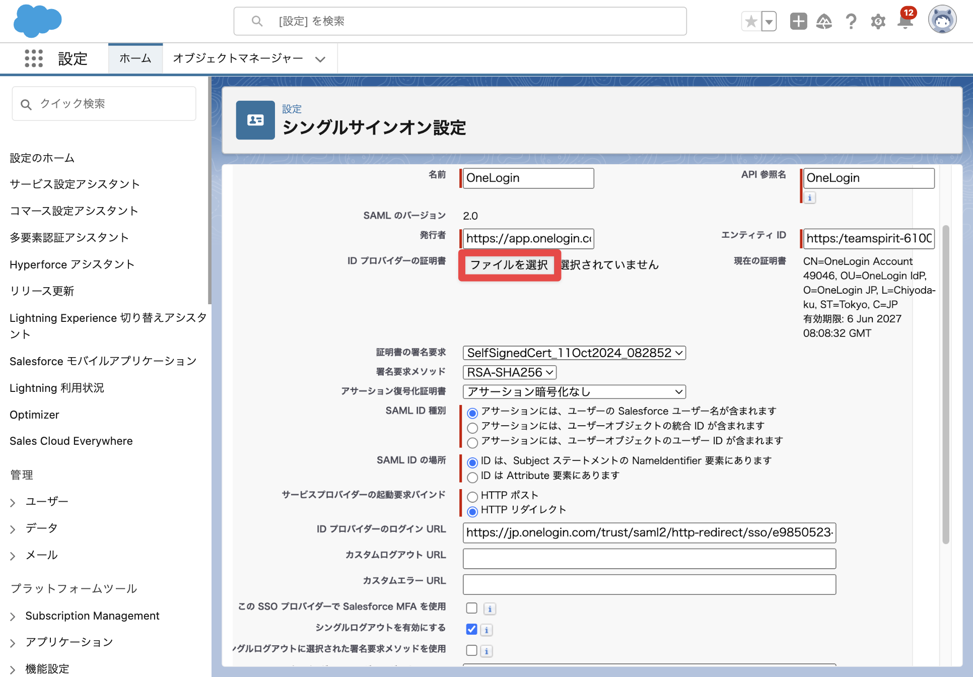The image size is (973, 677).
Task: Open the global actions plus icon
Action: click(798, 21)
